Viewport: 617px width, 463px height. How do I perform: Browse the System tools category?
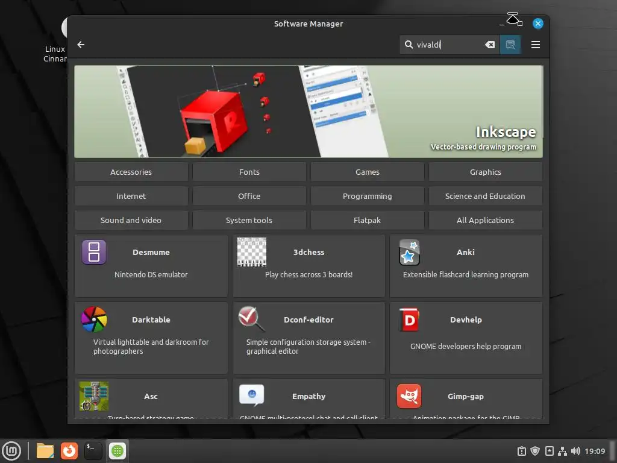click(x=249, y=220)
